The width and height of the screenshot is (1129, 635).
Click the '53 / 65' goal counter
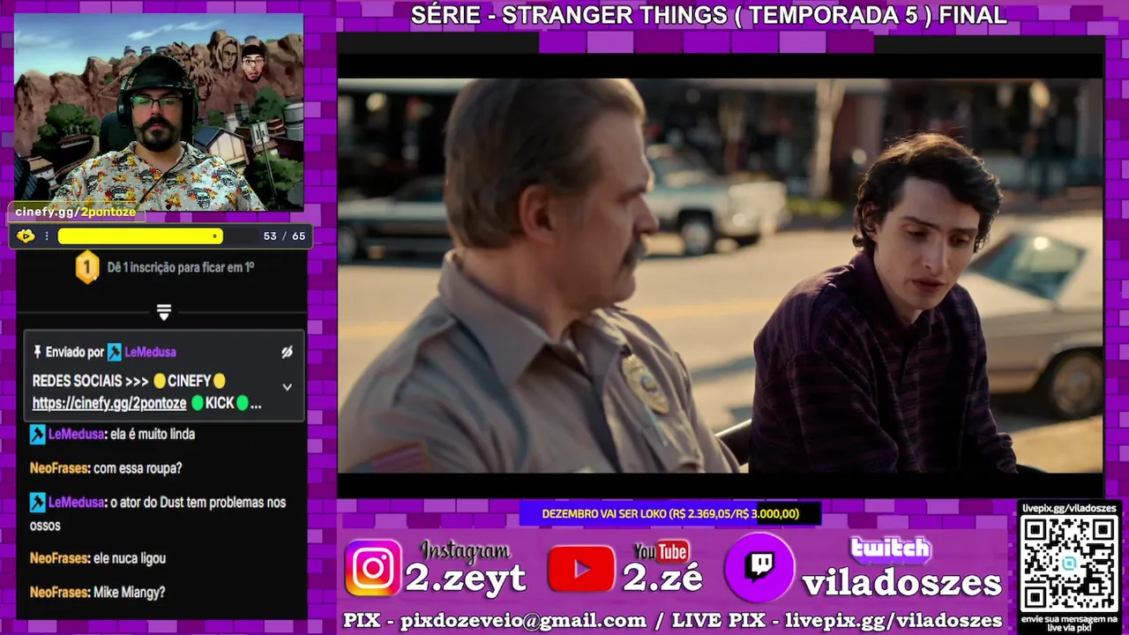(x=284, y=236)
